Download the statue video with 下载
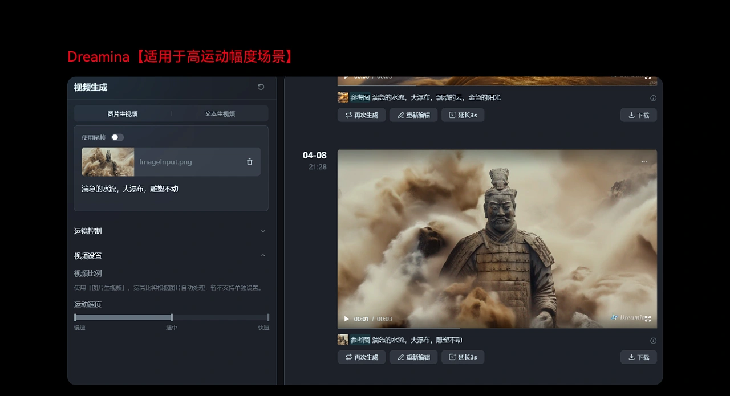 pyautogui.click(x=639, y=357)
